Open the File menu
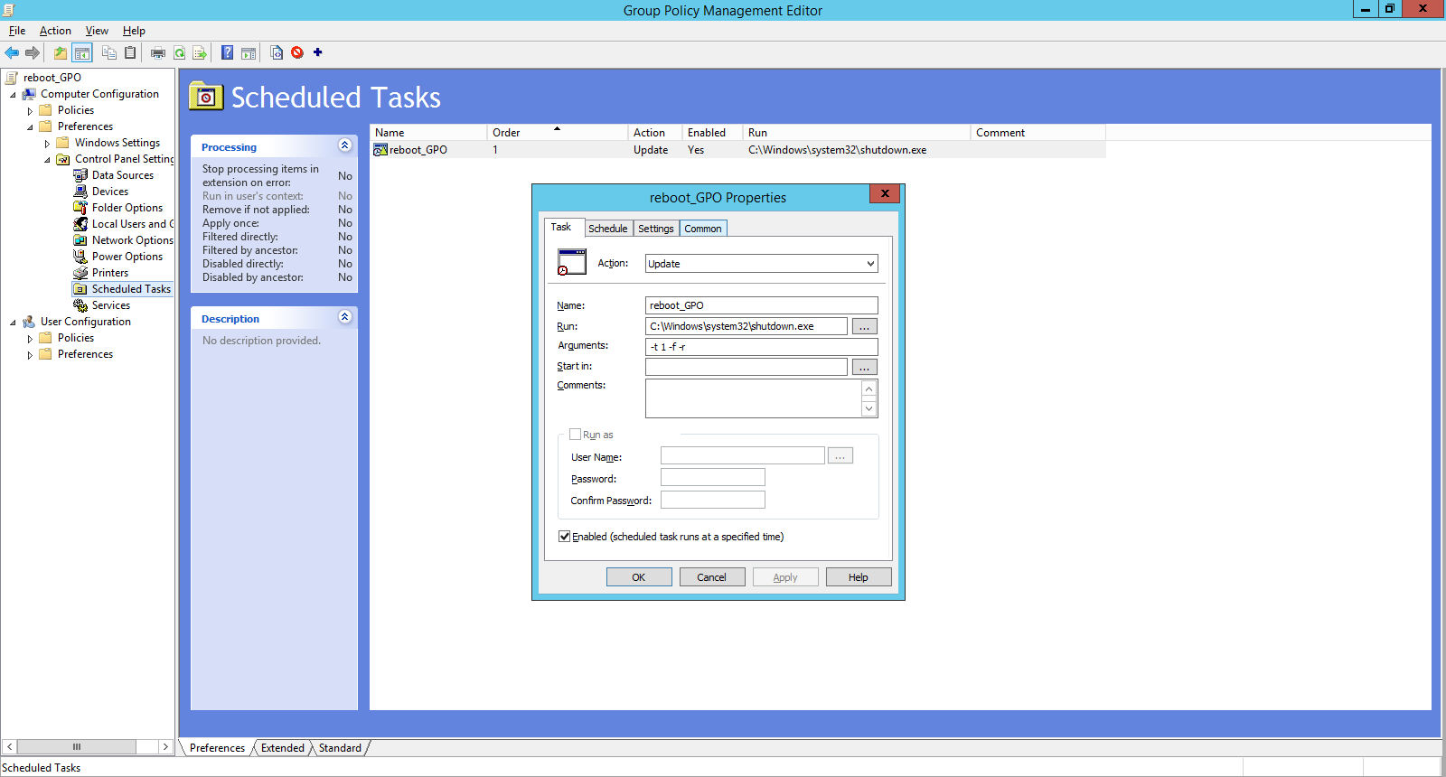 [x=17, y=31]
